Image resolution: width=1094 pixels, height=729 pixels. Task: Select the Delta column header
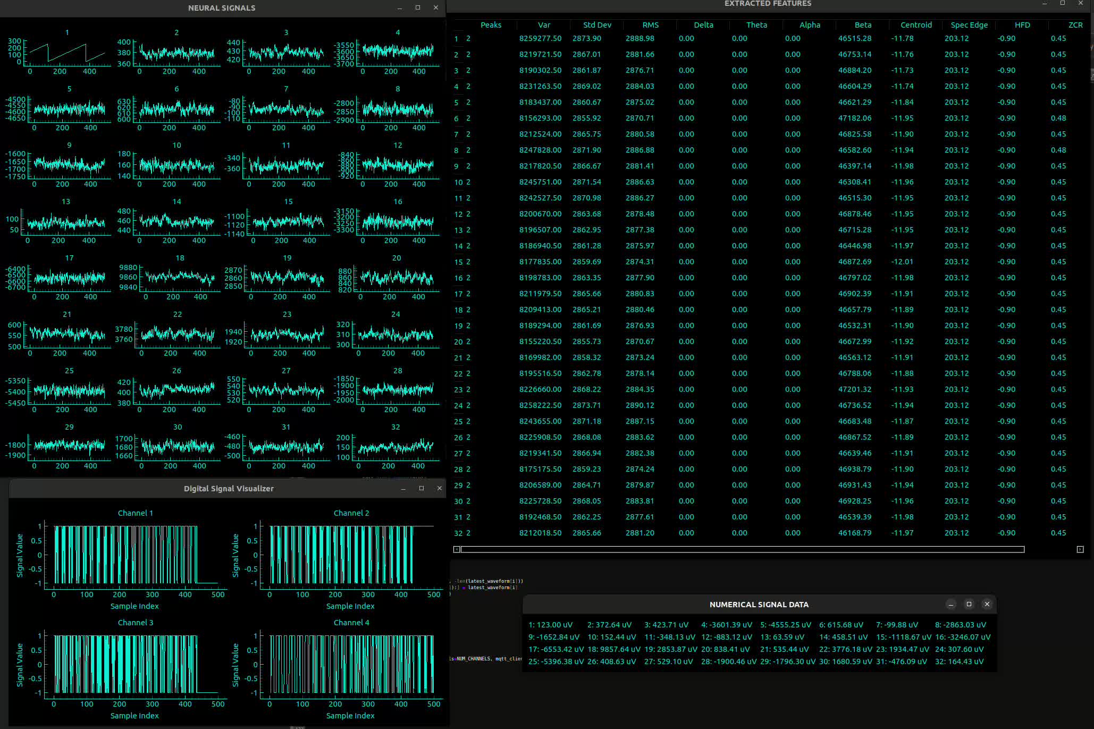coord(703,25)
